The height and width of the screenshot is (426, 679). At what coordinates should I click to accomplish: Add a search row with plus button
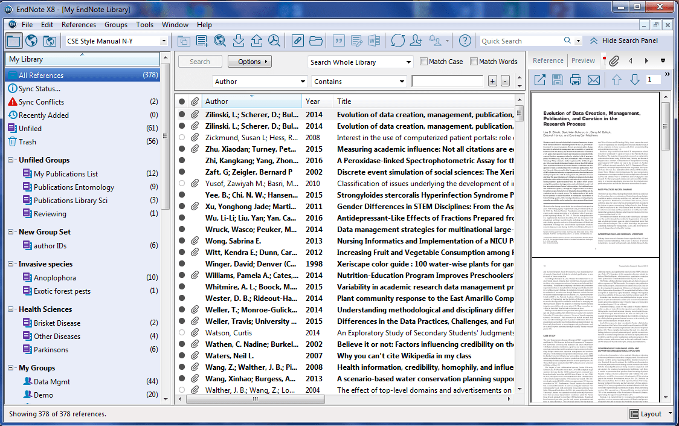point(492,81)
